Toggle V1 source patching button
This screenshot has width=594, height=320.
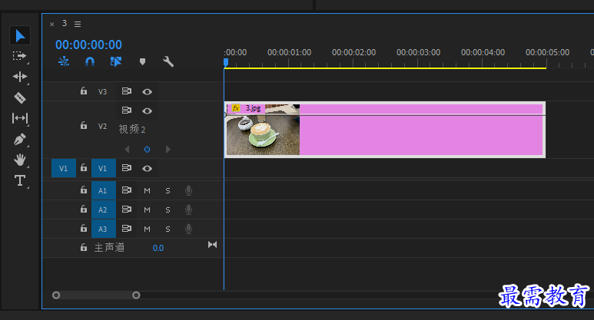tap(64, 168)
